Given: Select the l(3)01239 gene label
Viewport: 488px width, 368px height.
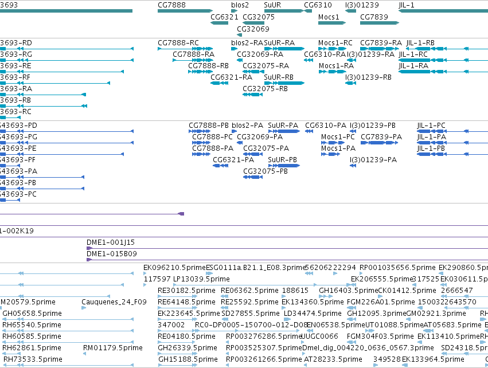Looking at the screenshot, I should click(x=362, y=5).
